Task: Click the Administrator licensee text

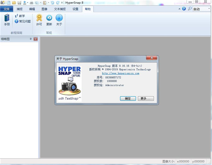Action: [114, 85]
